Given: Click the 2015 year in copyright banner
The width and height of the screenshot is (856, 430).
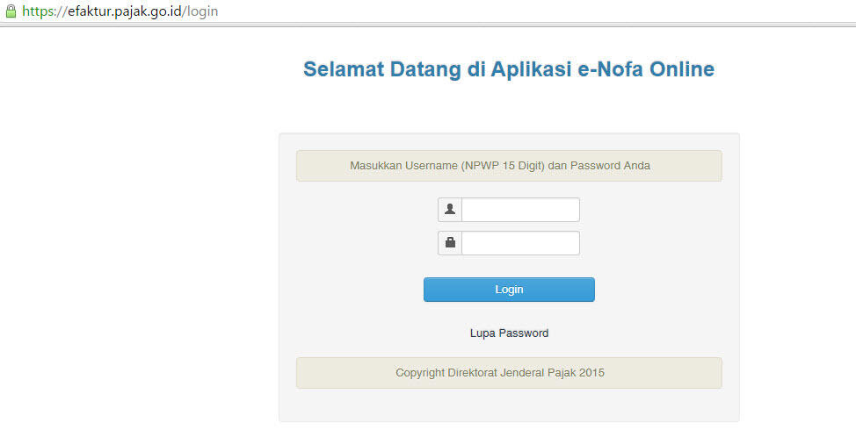Looking at the screenshot, I should click(591, 373).
